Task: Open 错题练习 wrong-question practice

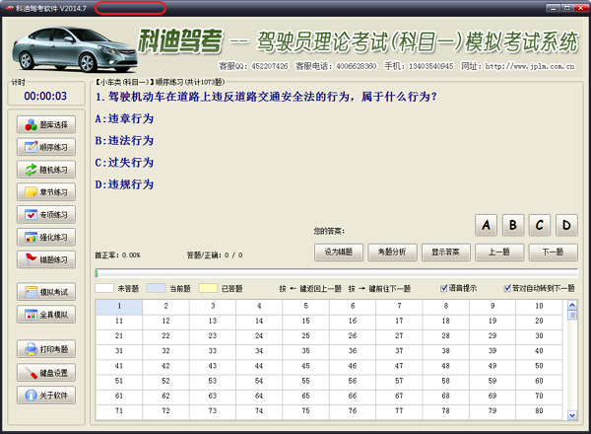Action: click(x=46, y=260)
